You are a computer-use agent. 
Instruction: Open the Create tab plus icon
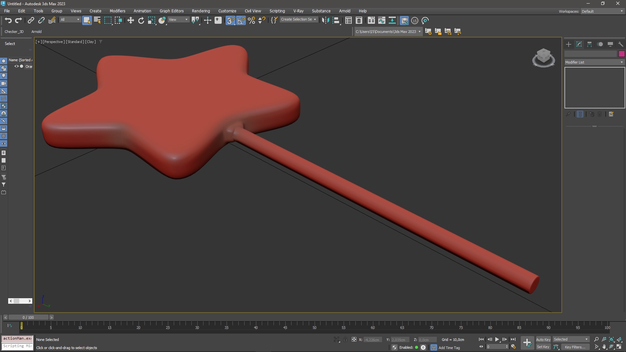tap(568, 44)
